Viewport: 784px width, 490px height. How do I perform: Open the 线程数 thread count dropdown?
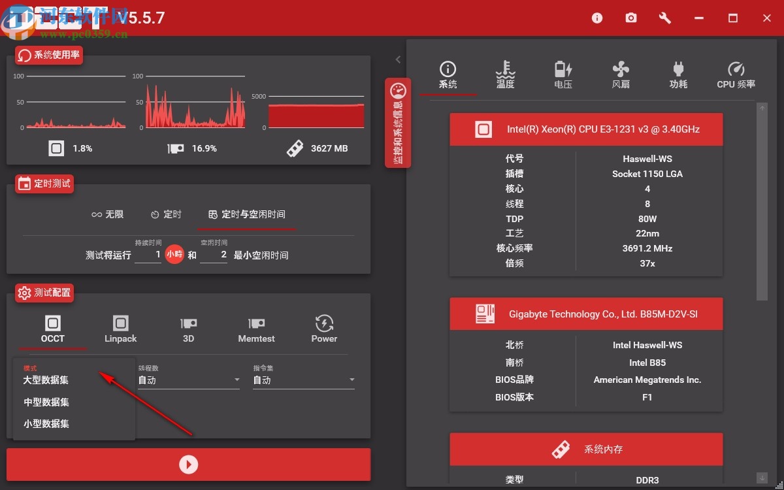(x=189, y=380)
